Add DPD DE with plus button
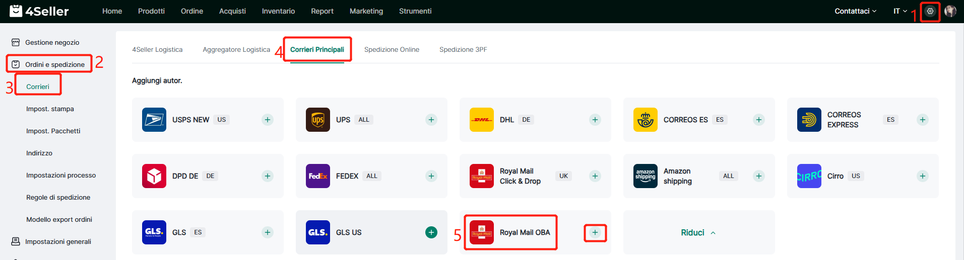The image size is (964, 260). [268, 176]
